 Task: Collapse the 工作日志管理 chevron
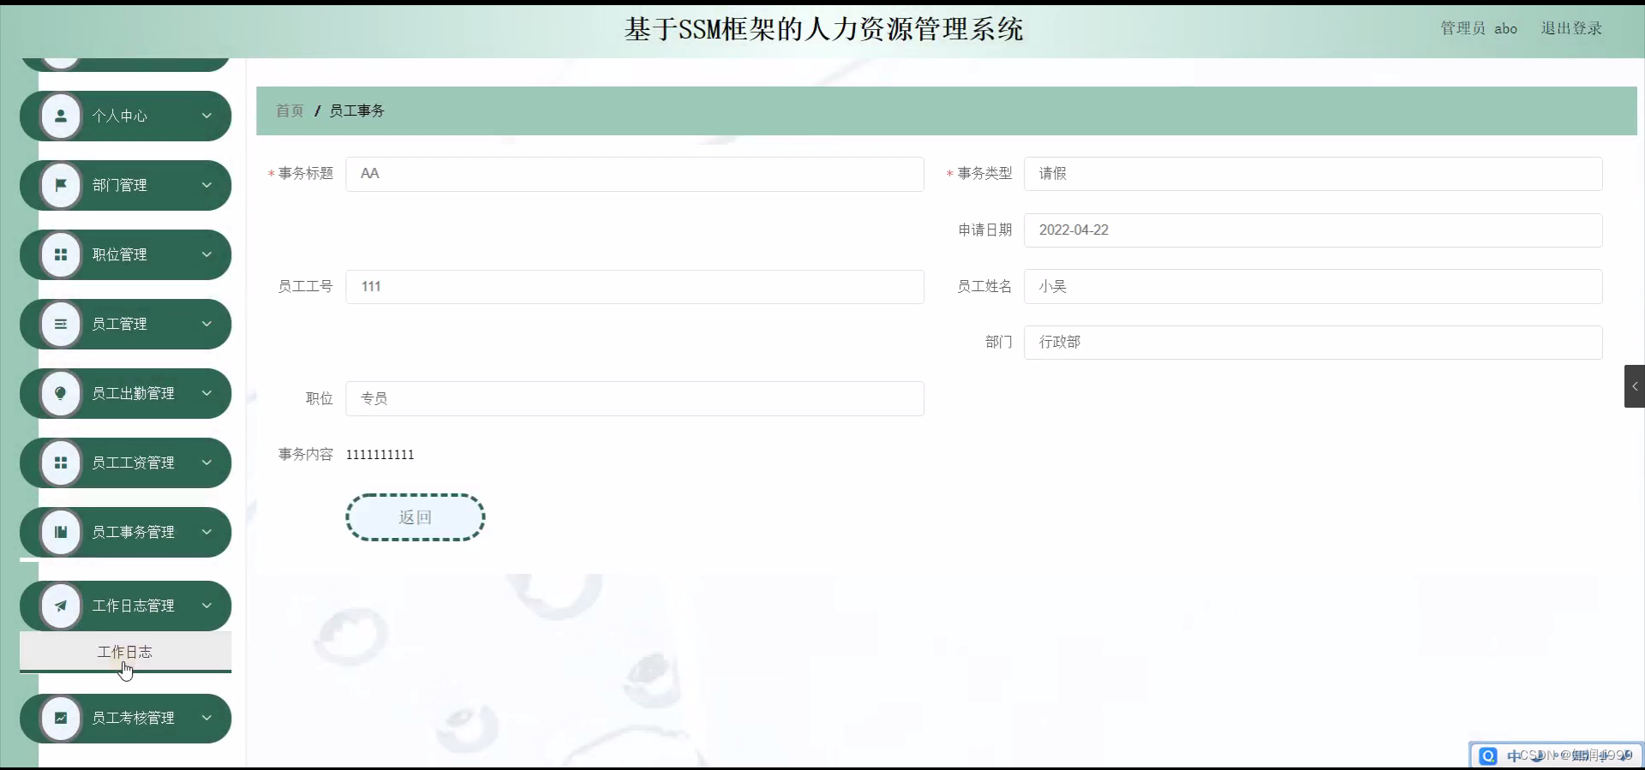tap(206, 606)
